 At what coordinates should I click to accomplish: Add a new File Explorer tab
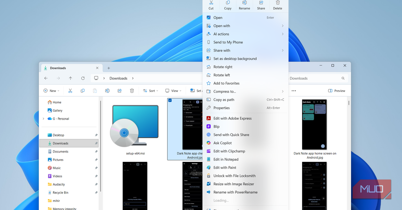coord(109,68)
